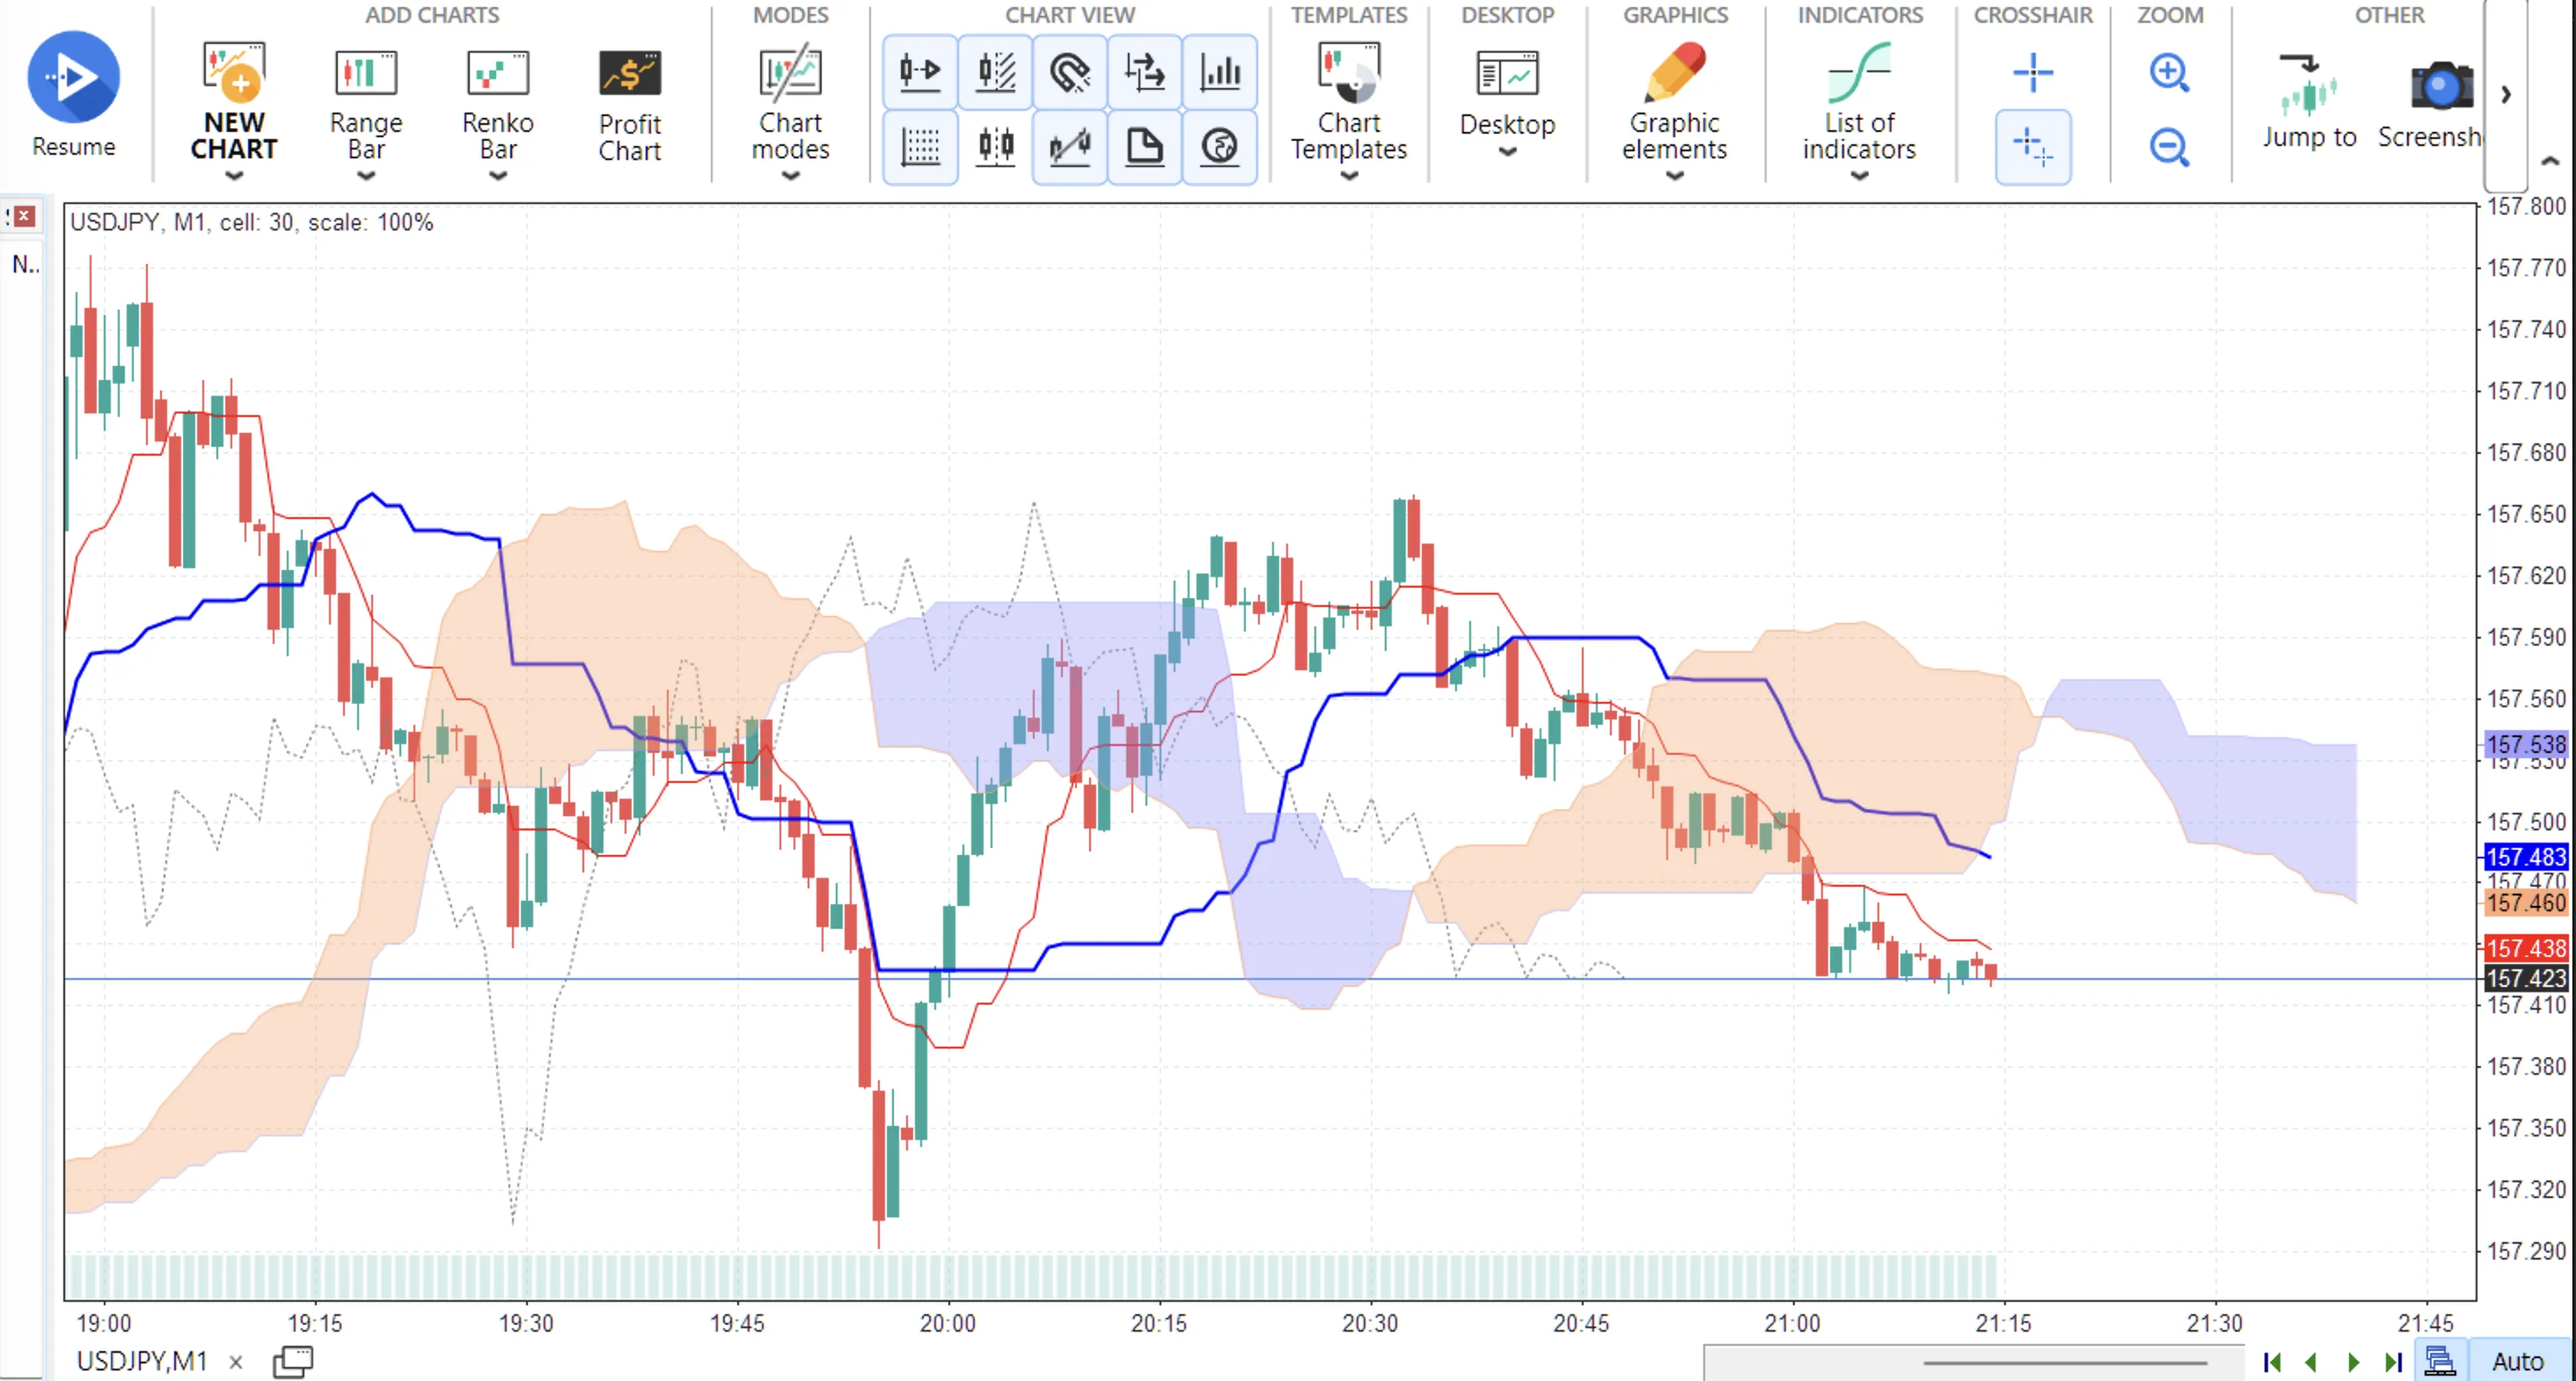Step chart forward with right green arrow
This screenshot has height=1381, width=2576.
click(x=2353, y=1361)
